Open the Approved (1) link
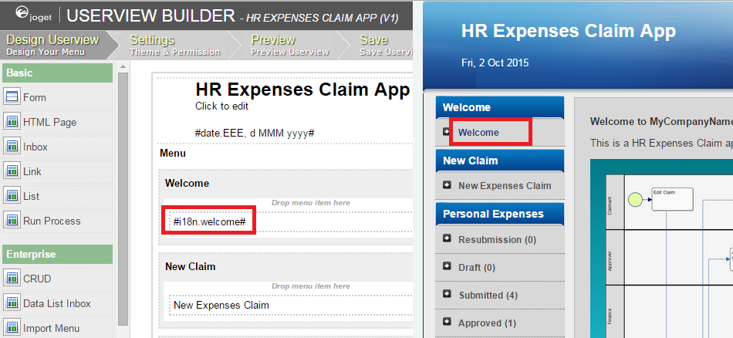This screenshot has width=733, height=338. tap(487, 323)
